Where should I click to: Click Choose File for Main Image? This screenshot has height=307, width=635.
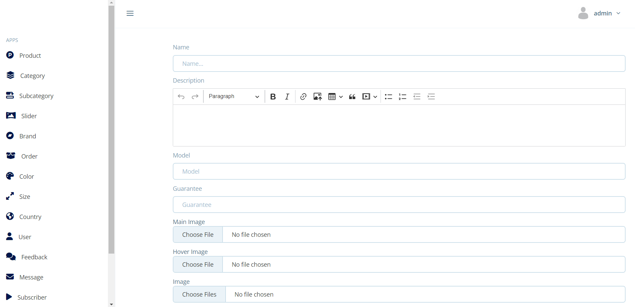pos(198,235)
